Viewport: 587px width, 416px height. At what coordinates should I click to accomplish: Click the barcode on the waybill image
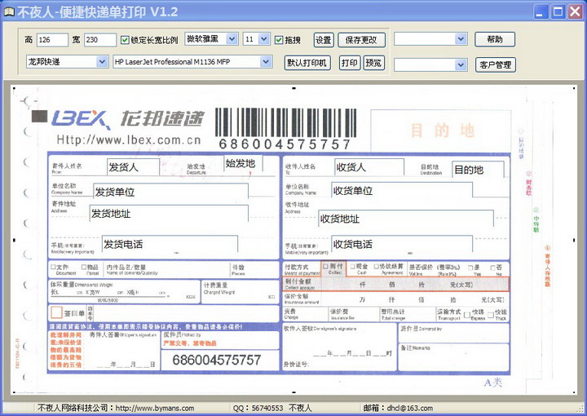[286, 123]
